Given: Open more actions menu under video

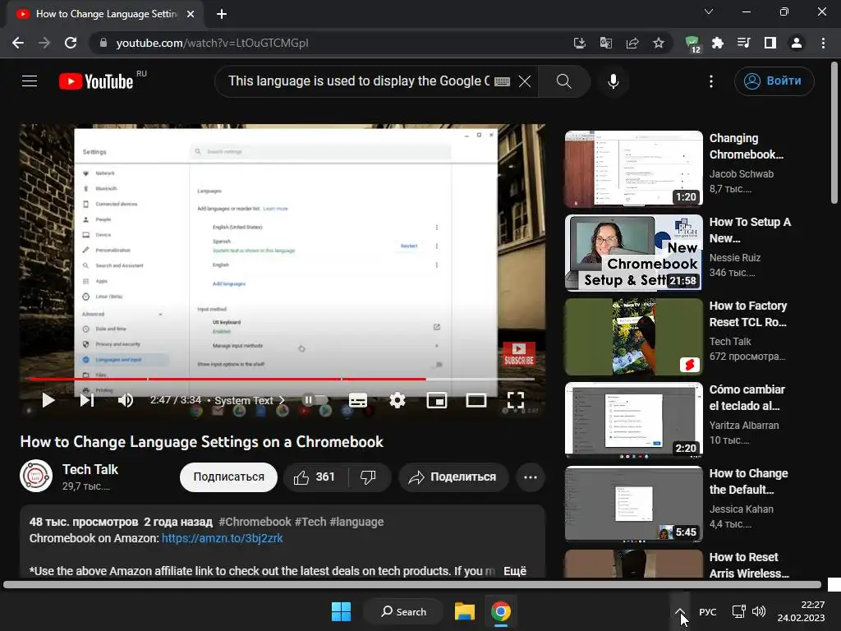Looking at the screenshot, I should point(531,477).
